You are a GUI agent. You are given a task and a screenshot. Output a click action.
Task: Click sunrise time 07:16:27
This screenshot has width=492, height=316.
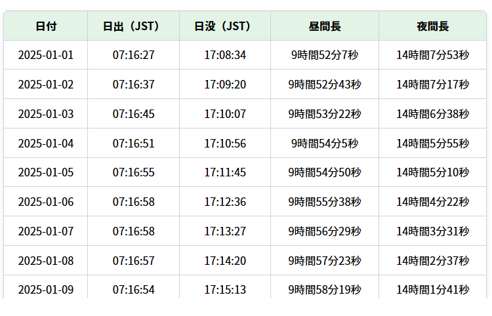point(133,55)
